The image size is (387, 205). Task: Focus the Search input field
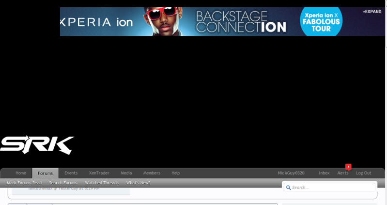pyautogui.click(x=330, y=188)
